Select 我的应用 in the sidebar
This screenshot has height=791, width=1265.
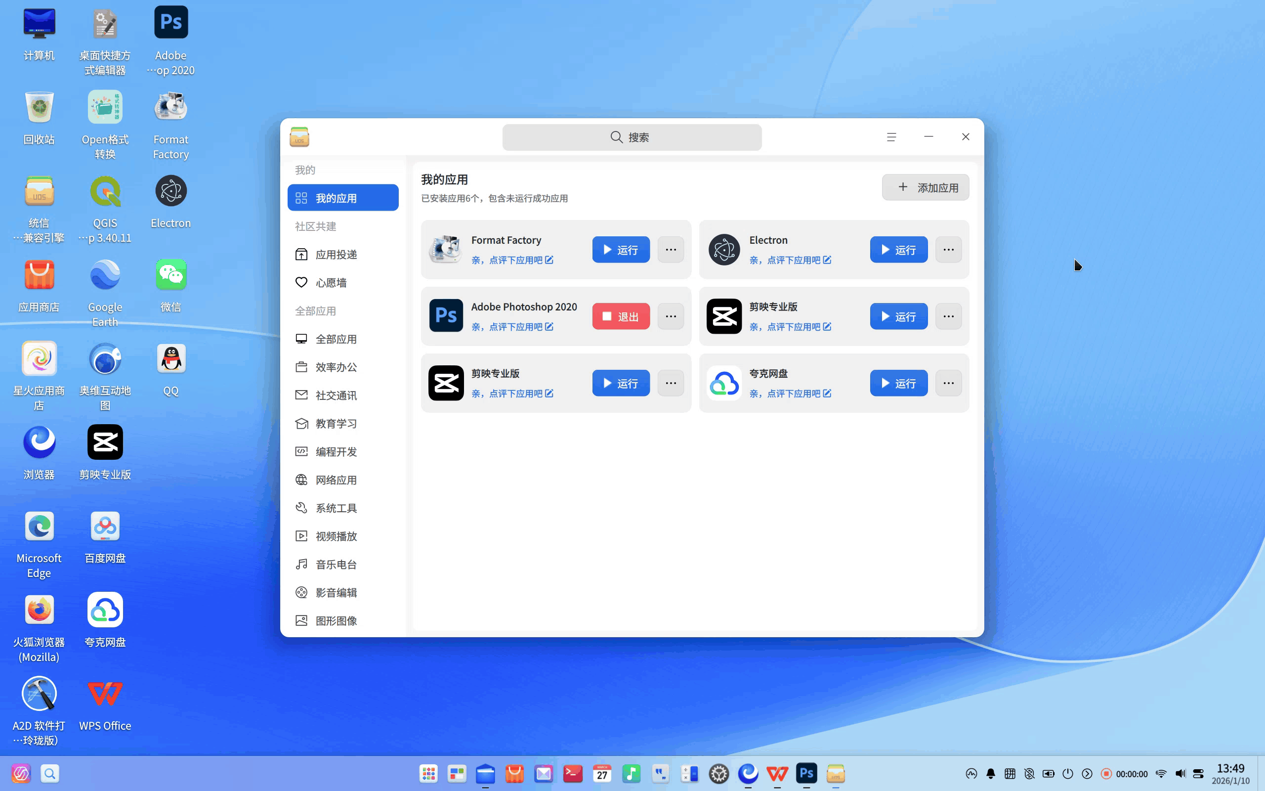tap(343, 198)
